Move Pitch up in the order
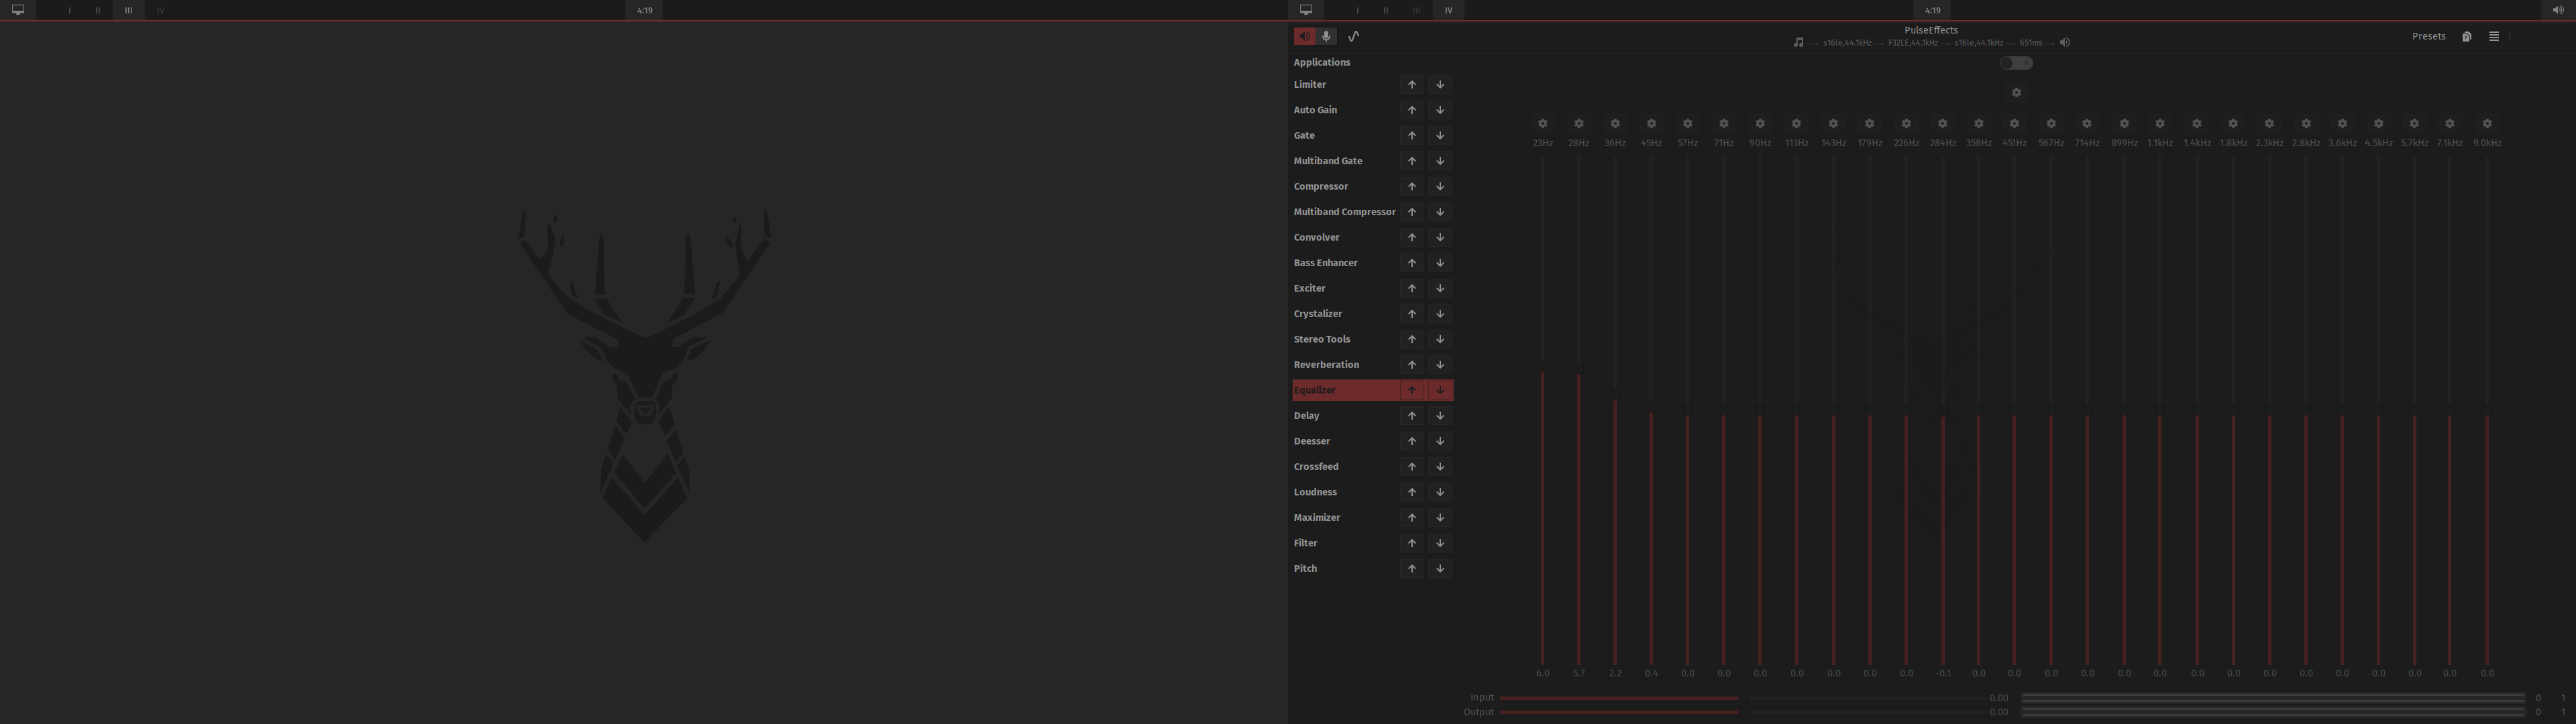The width and height of the screenshot is (2576, 724). 1411,569
